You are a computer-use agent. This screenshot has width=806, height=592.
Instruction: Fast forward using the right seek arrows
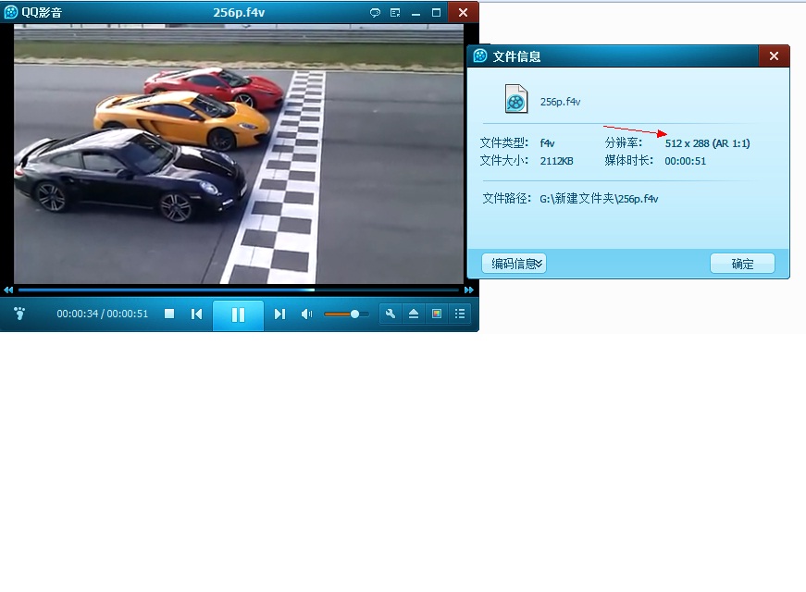(x=469, y=290)
